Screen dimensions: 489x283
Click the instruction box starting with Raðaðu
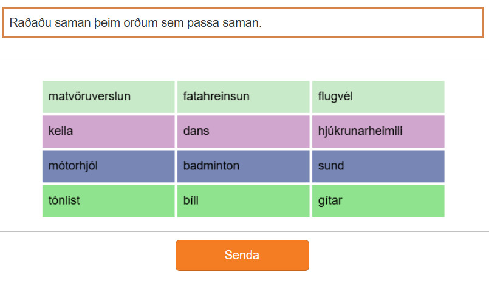(x=242, y=23)
